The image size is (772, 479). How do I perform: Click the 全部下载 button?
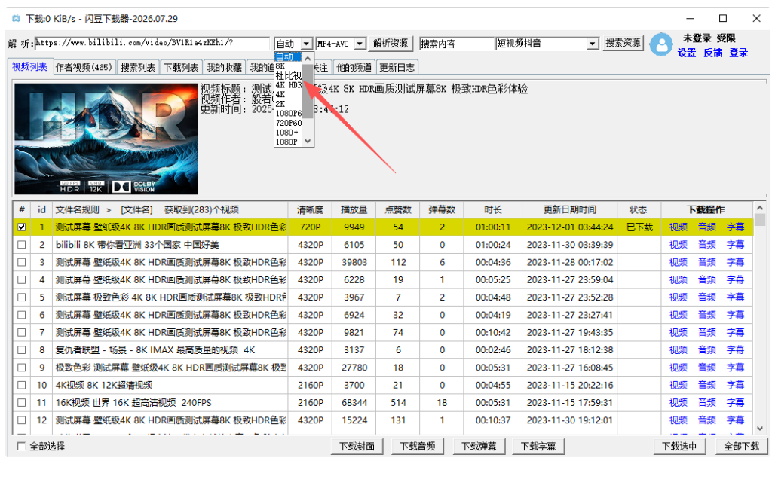click(x=742, y=446)
